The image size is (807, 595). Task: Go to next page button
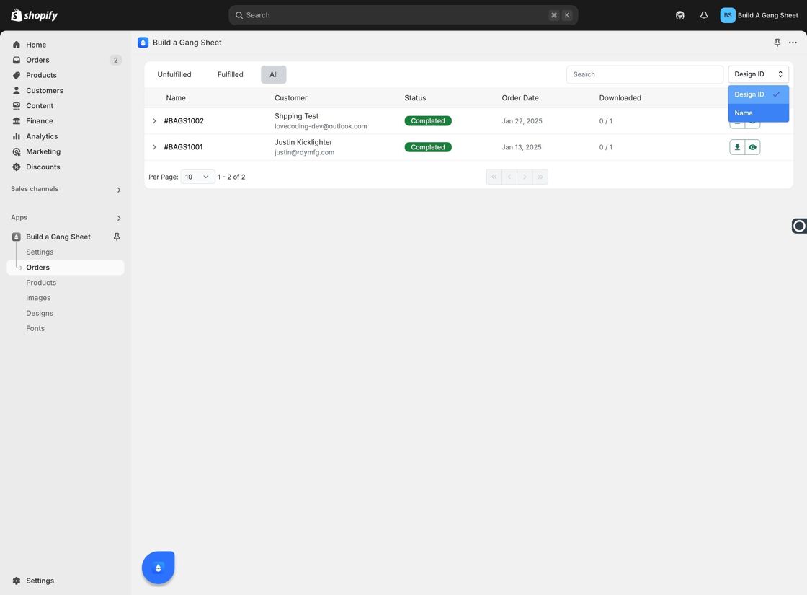pos(525,177)
